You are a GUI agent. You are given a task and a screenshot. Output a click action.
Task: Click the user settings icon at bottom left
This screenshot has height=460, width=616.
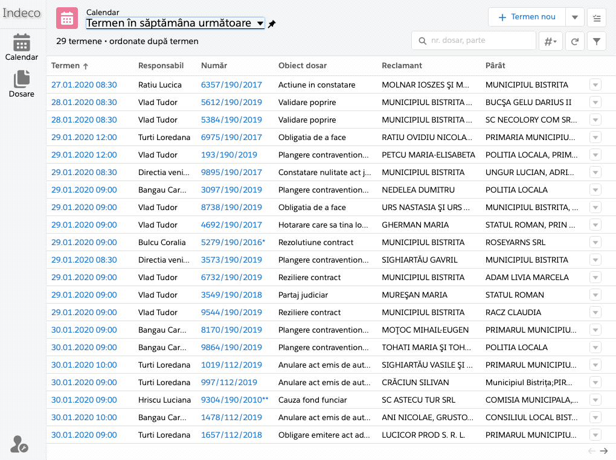click(x=19, y=444)
